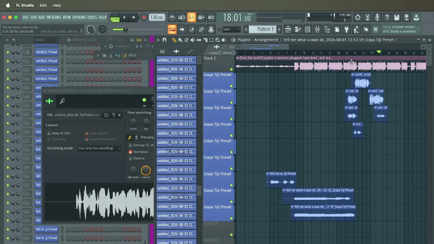Toggle the Normalize option

coord(130,152)
